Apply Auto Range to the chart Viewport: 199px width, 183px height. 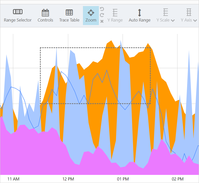(140, 15)
